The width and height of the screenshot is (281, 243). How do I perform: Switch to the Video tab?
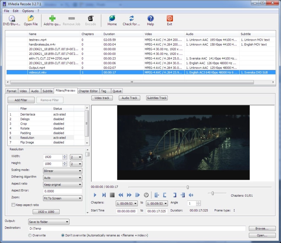[23, 91]
